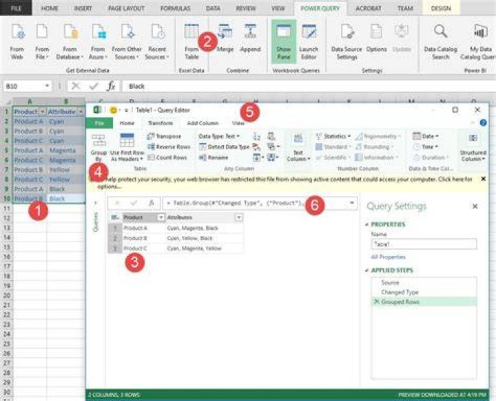Click Data Catalog Search icon
This screenshot has height=401, width=496.
(x=441, y=41)
